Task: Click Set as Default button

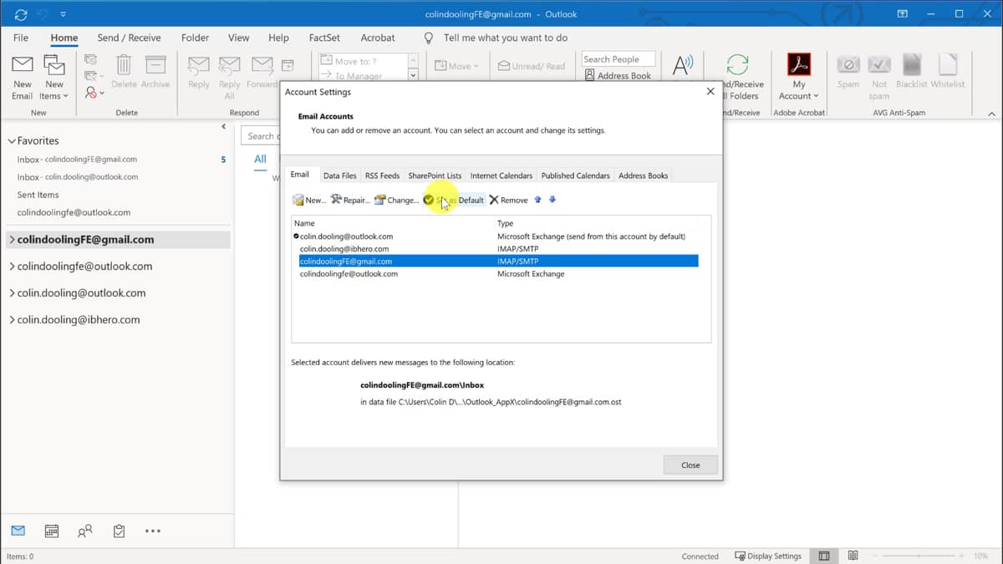Action: click(x=453, y=200)
